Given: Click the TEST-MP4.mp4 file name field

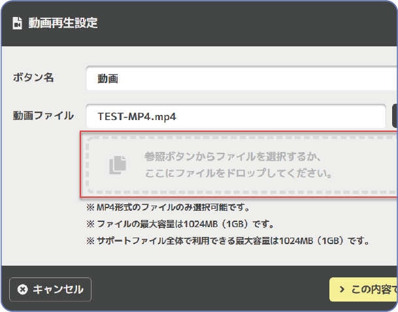Looking at the screenshot, I should [x=235, y=117].
